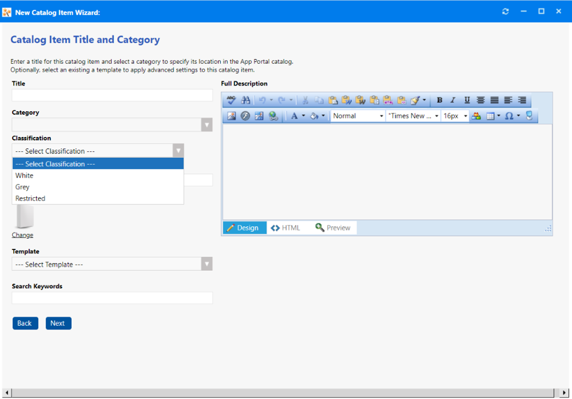Toggle underline text formatting
This screenshot has width=572, height=399.
click(x=467, y=100)
